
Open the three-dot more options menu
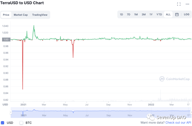pyautogui.click(x=187, y=4)
